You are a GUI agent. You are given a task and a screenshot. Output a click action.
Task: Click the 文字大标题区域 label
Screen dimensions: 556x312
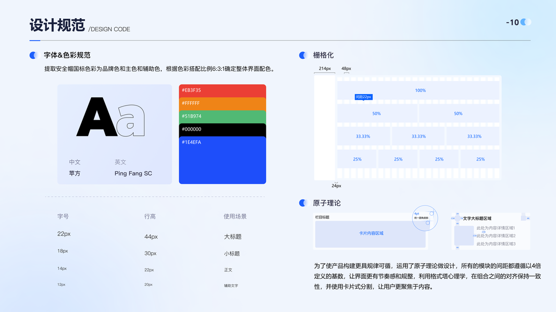[x=477, y=218]
